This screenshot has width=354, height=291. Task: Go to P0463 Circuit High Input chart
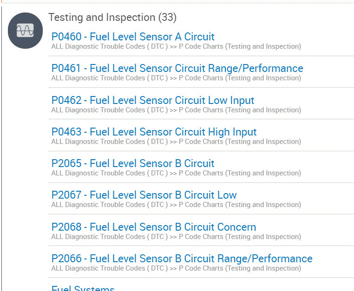pyautogui.click(x=154, y=132)
